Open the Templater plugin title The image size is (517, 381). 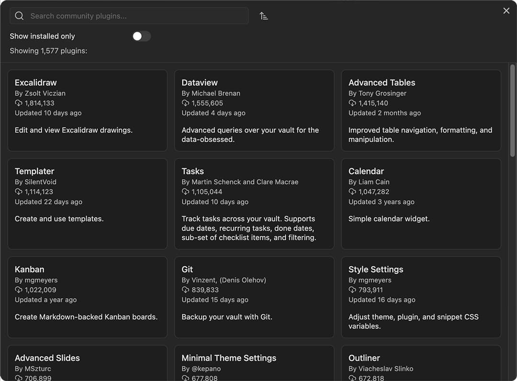tap(34, 171)
